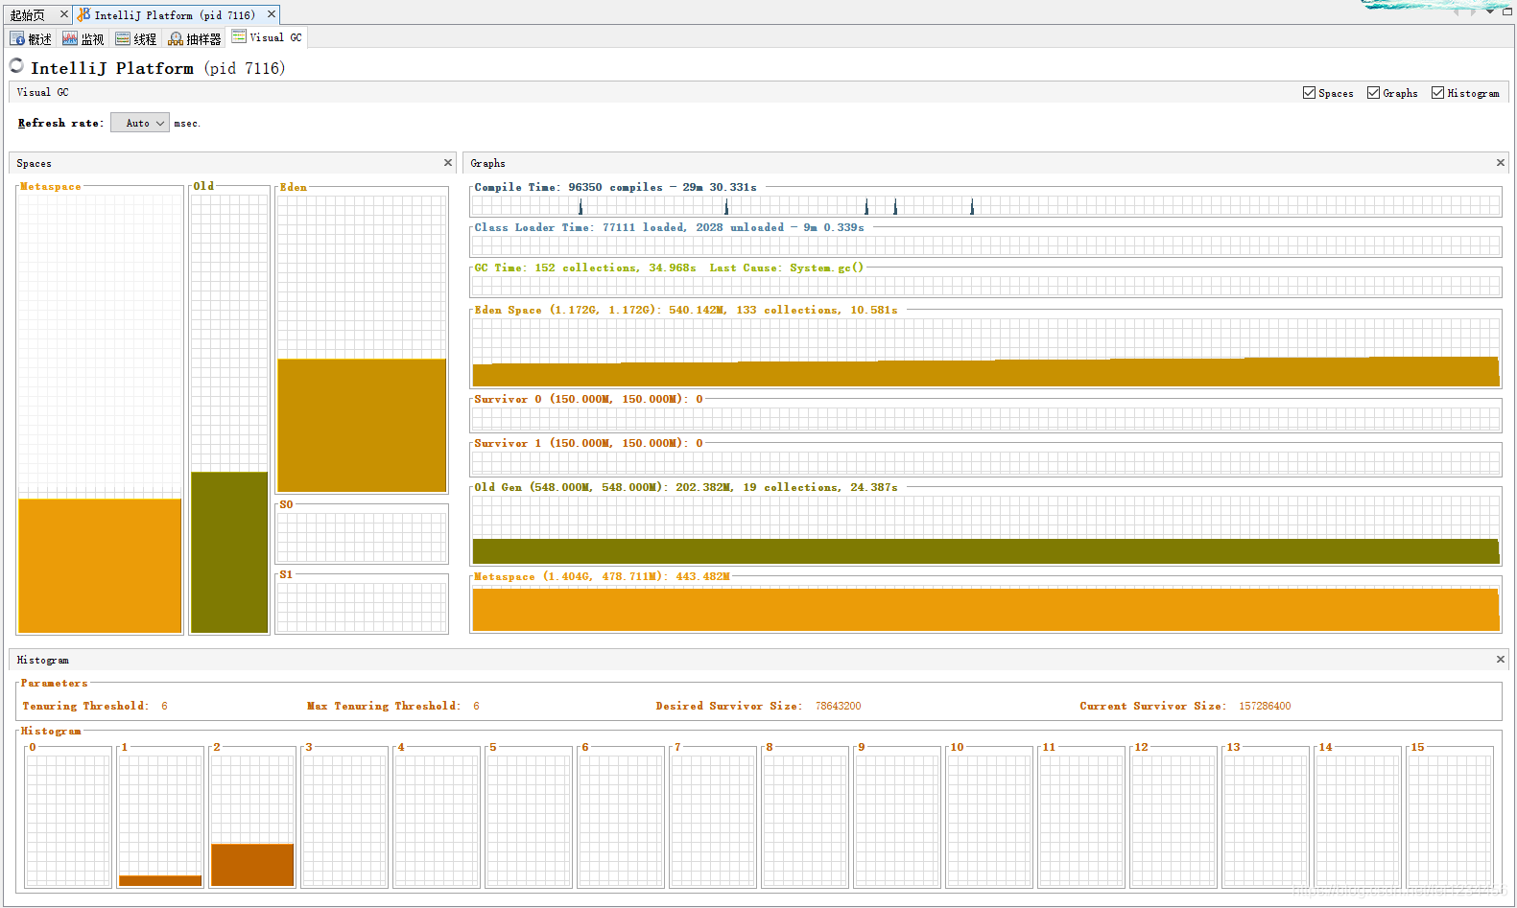Toggle the Spaces checkbox
Screen dimensions: 1517x908
tap(1309, 93)
